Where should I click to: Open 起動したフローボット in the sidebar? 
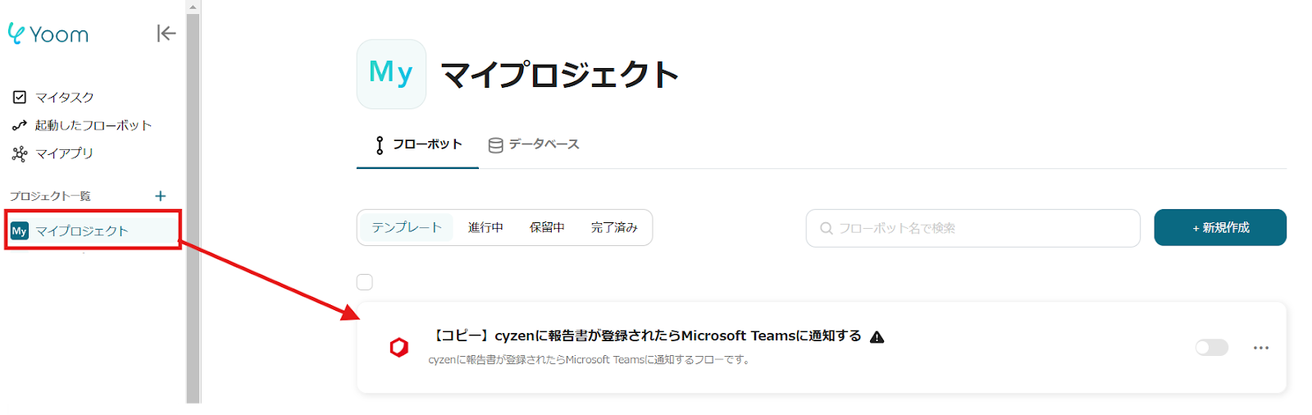click(x=93, y=125)
